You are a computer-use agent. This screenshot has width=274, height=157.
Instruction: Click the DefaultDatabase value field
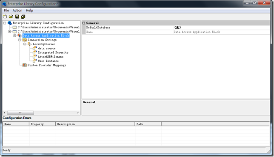point(221,28)
